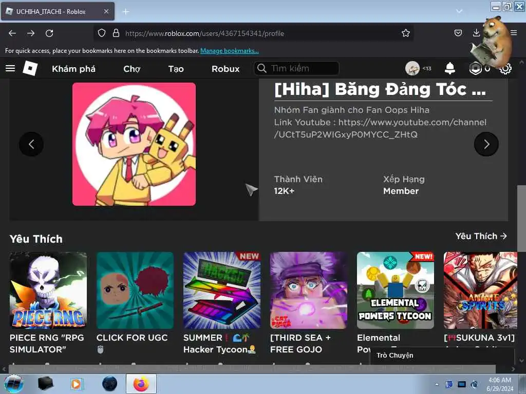Open the Tạo menu item
526x394 pixels.
176,69
